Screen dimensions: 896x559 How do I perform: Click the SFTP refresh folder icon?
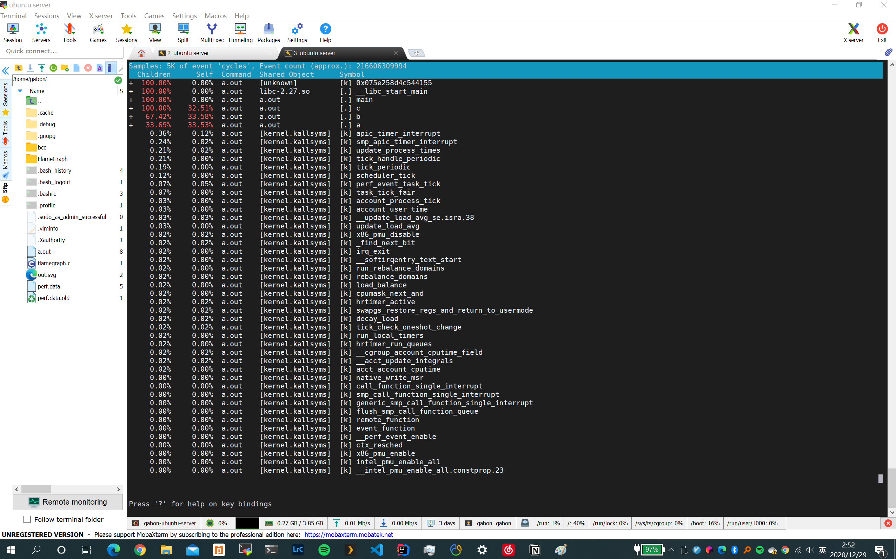(x=53, y=68)
